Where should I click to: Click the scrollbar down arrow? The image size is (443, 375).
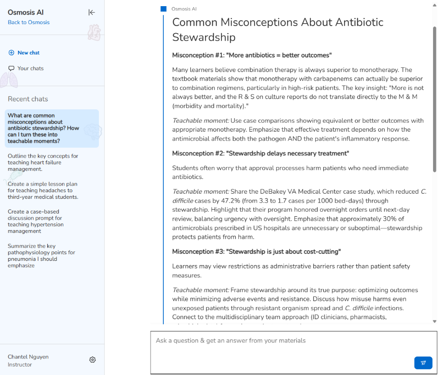(434, 321)
